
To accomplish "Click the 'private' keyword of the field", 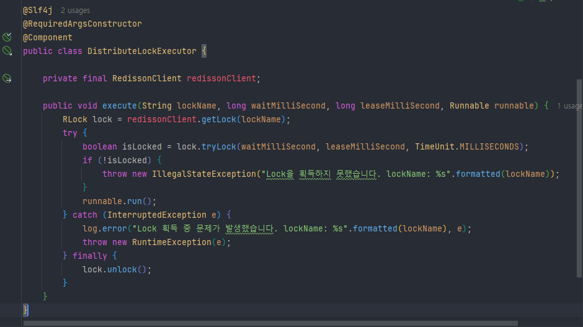I will click(x=60, y=79).
